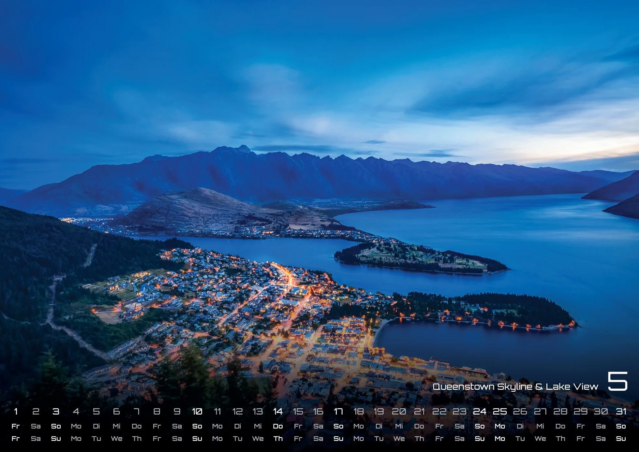Click day number '21' in calendar strip
Viewport: 639px width, 452px height.
(x=419, y=412)
